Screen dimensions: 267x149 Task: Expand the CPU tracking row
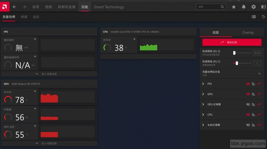203,115
